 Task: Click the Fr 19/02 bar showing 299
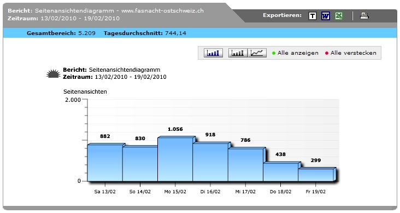[316, 175]
